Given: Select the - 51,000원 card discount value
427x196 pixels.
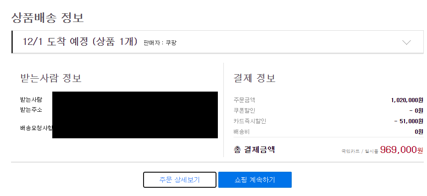Looking at the screenshot, I should (x=409, y=121).
